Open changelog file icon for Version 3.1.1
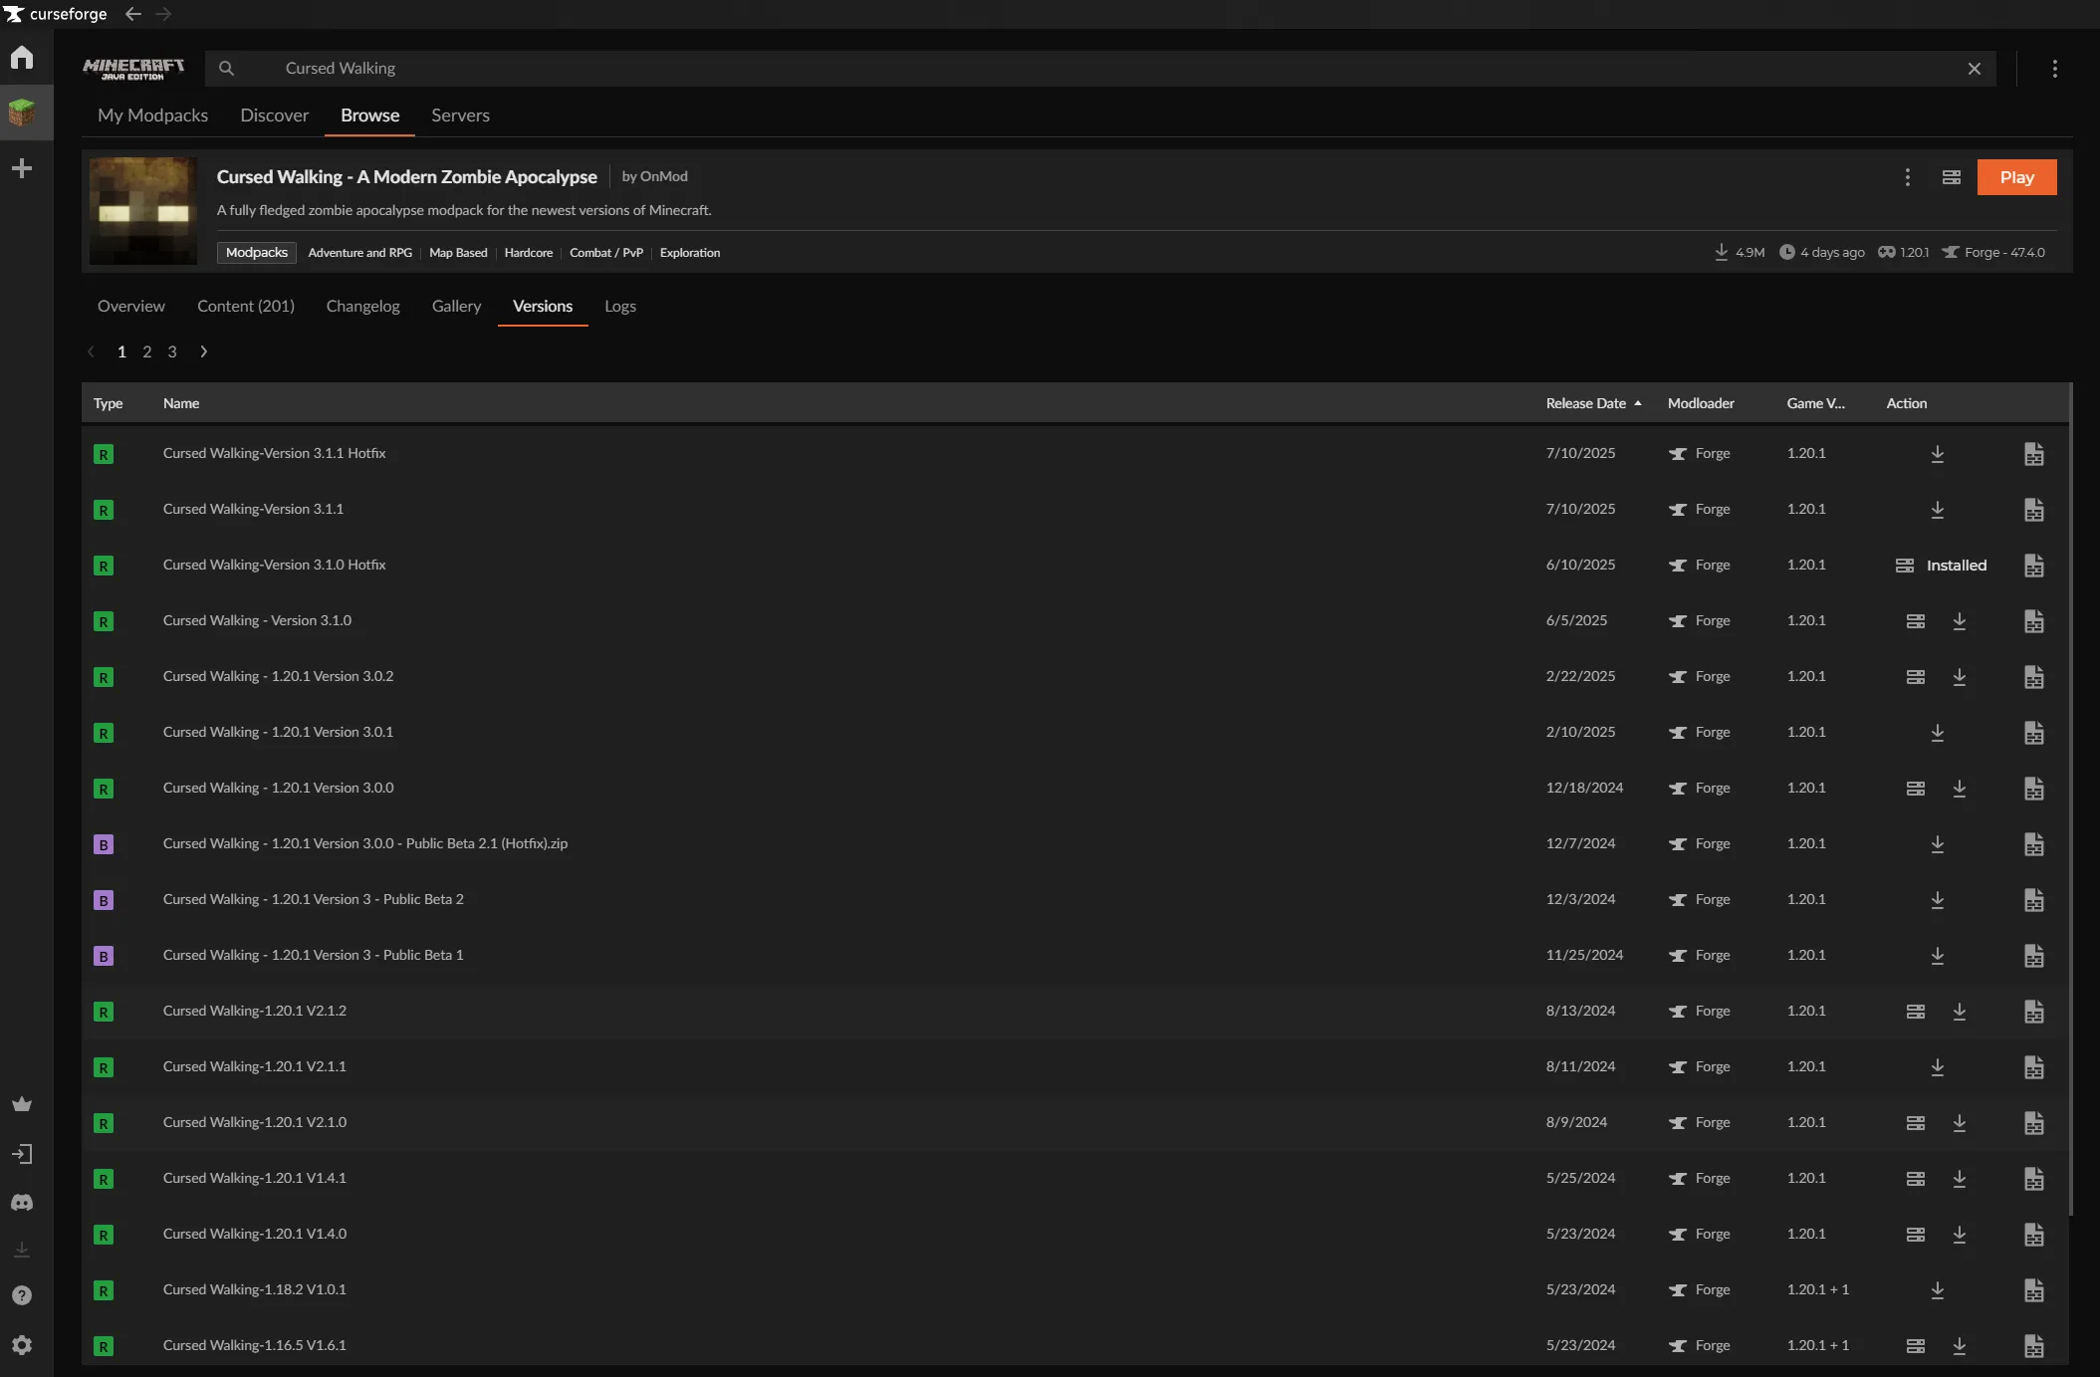 pos(2033,510)
